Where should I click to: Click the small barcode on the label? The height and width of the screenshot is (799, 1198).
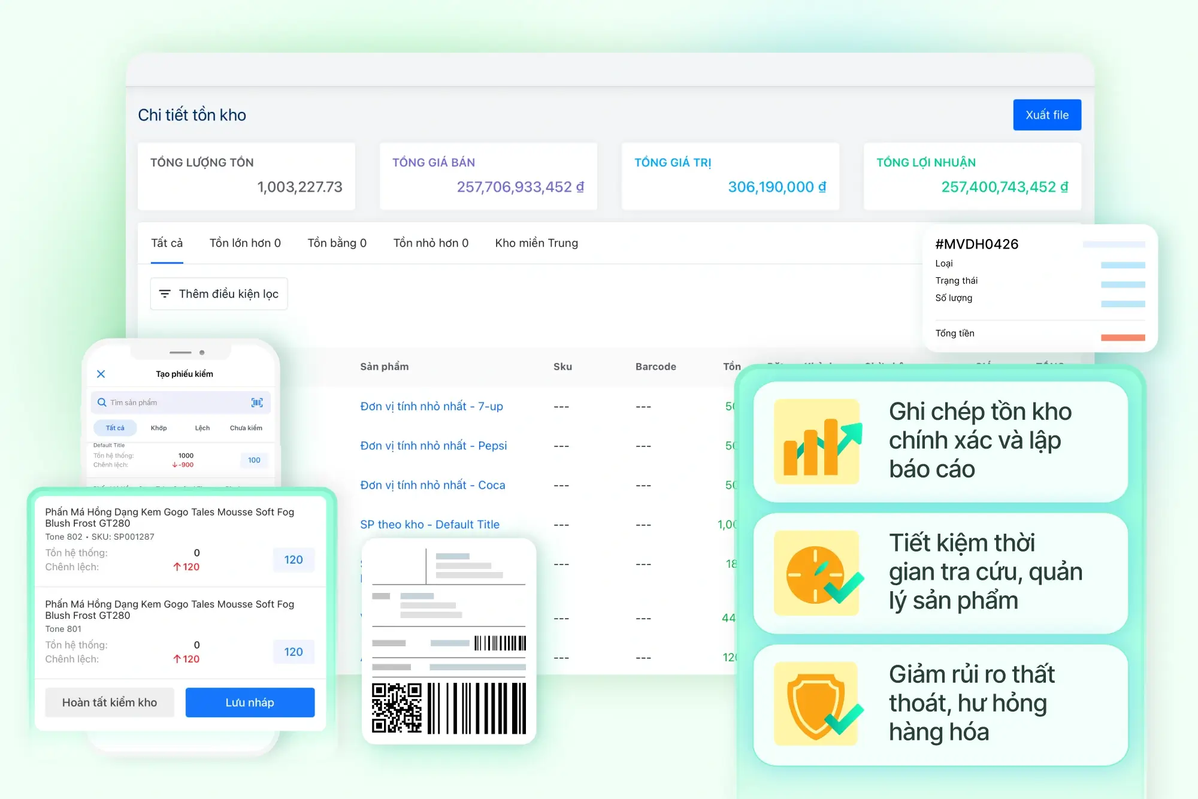pos(500,643)
